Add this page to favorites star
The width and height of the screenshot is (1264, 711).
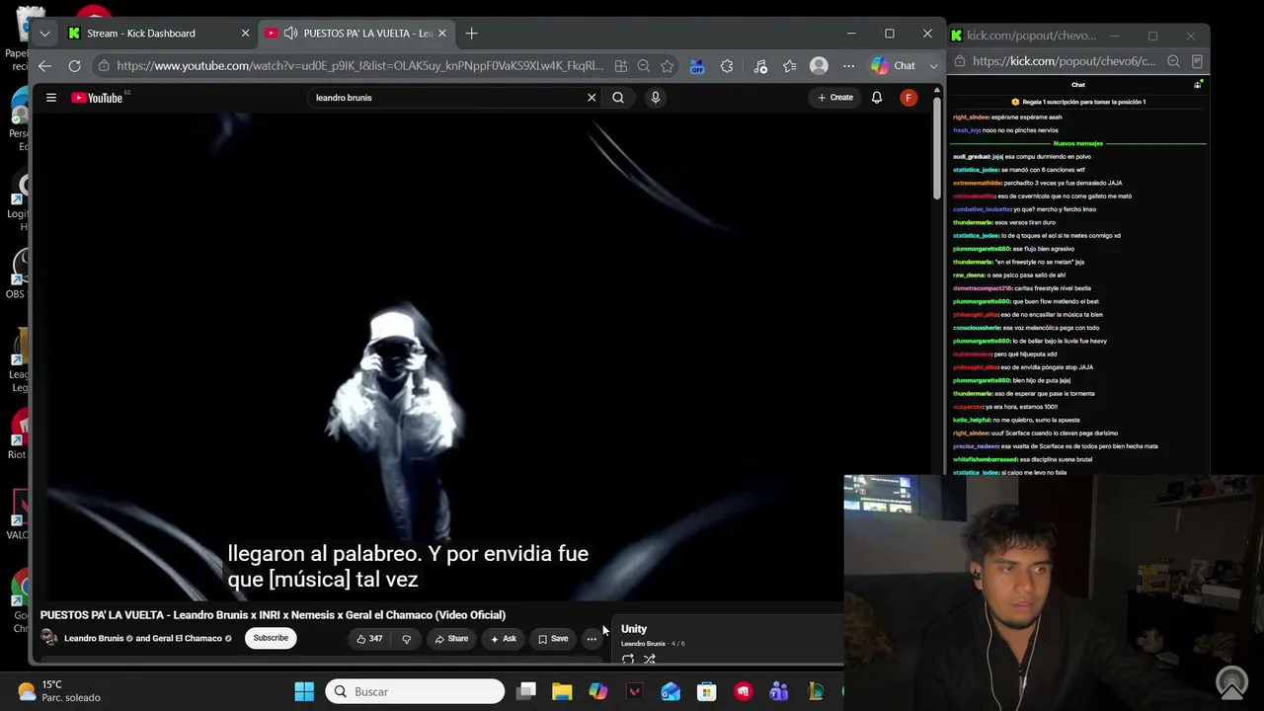click(668, 66)
